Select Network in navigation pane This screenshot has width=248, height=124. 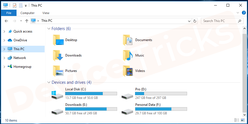point(20,58)
